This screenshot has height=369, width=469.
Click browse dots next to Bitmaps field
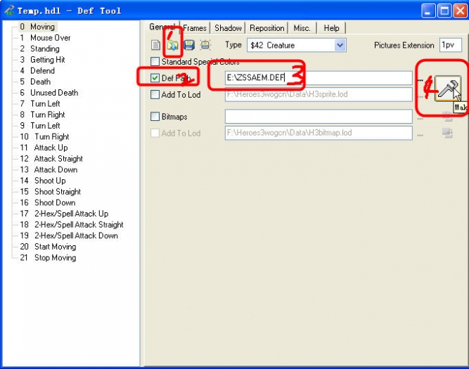tap(420, 117)
